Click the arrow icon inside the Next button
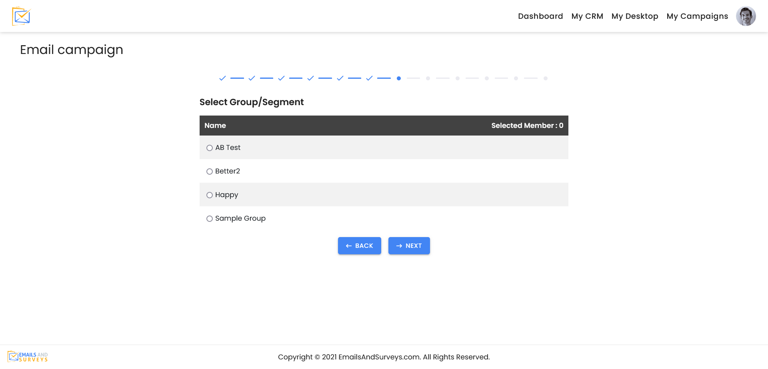The image size is (768, 369). (x=398, y=245)
